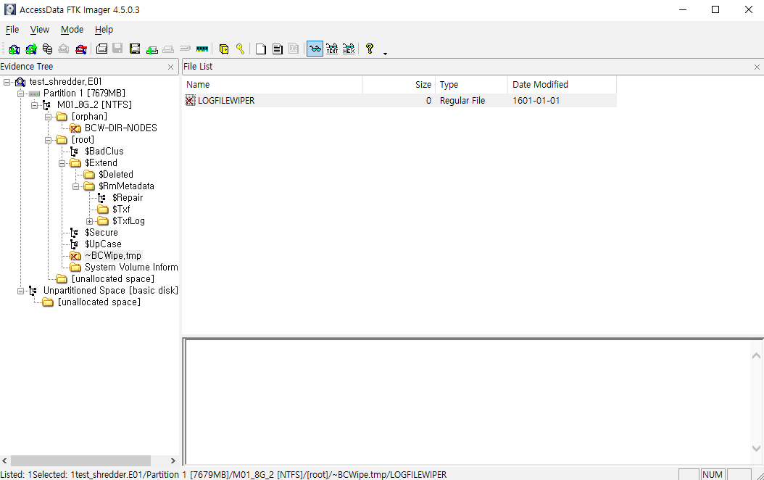764x480 pixels.
Task: Select BCW-DIR-NODES in the tree
Action: (x=121, y=128)
